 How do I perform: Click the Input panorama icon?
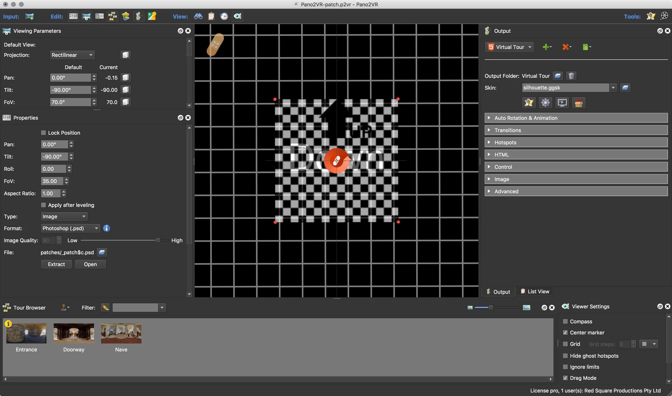[30, 16]
